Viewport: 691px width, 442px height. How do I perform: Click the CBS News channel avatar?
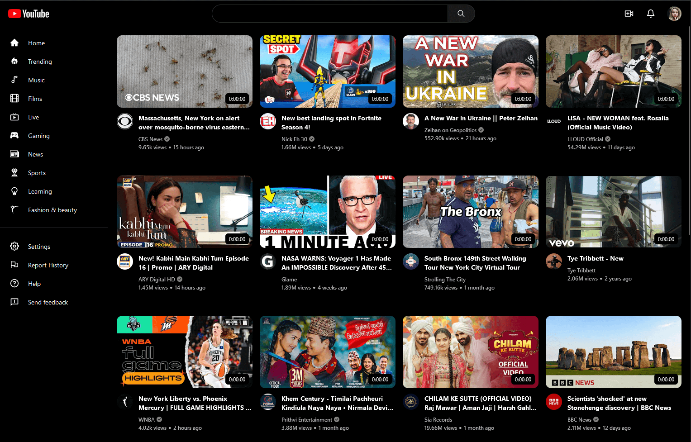[x=125, y=121]
